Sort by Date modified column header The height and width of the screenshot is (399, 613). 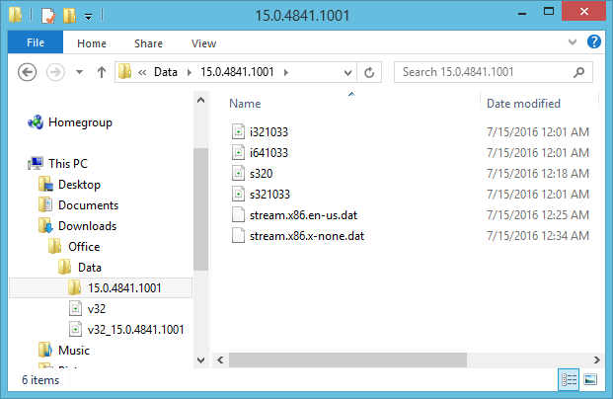coord(523,104)
